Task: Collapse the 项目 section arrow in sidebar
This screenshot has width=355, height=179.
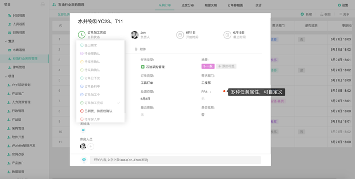Action: [x=5, y=76]
